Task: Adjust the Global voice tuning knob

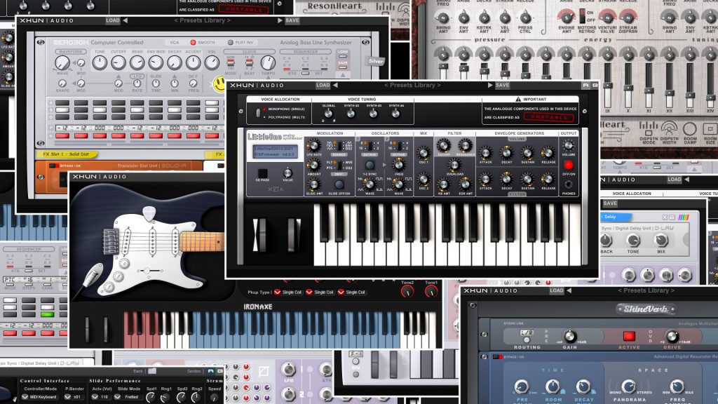Action: [328, 114]
